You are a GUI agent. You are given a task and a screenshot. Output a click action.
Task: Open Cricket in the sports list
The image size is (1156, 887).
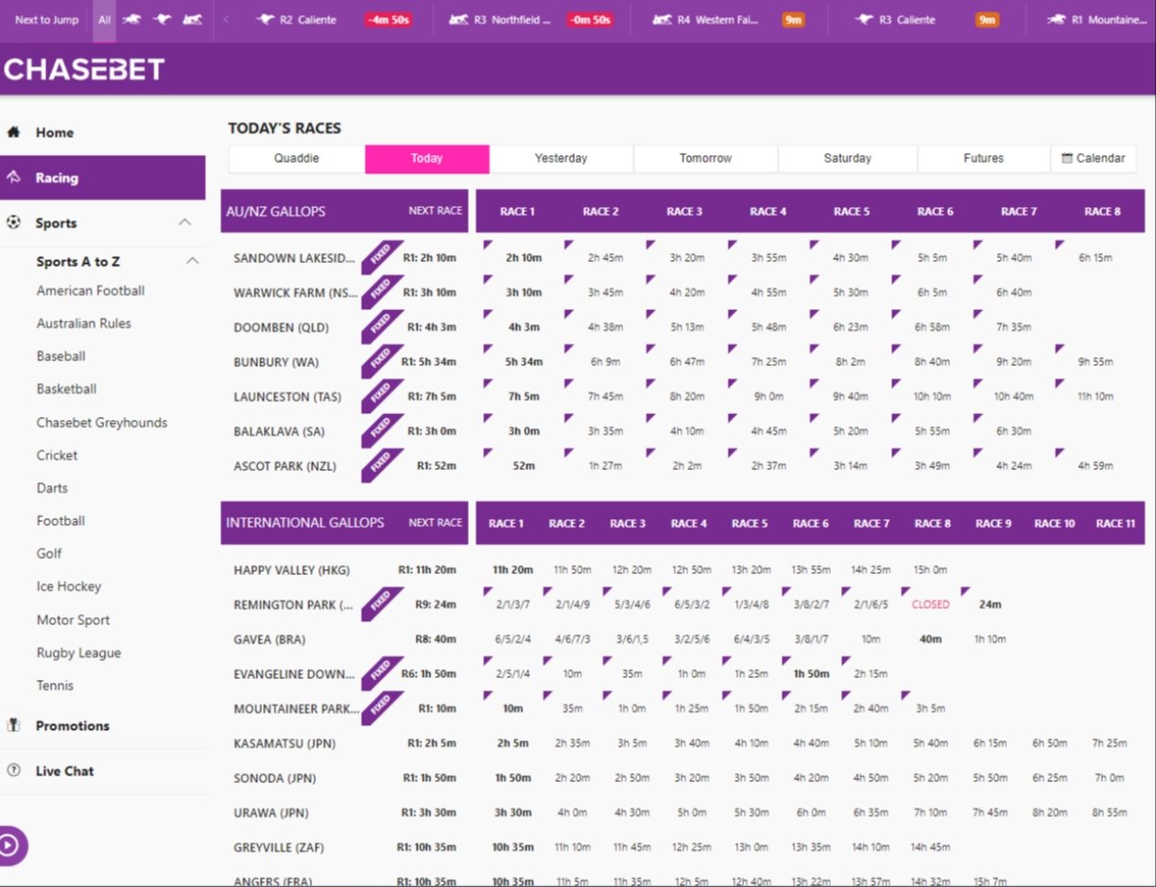point(58,455)
